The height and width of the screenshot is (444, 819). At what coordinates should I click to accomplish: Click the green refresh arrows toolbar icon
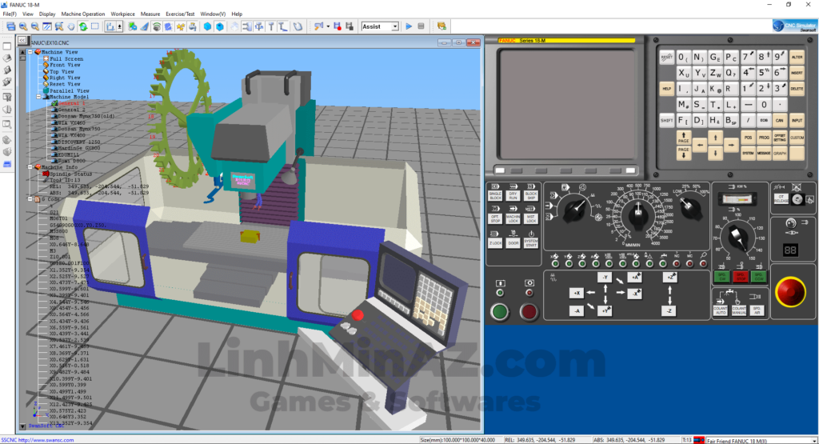82,26
